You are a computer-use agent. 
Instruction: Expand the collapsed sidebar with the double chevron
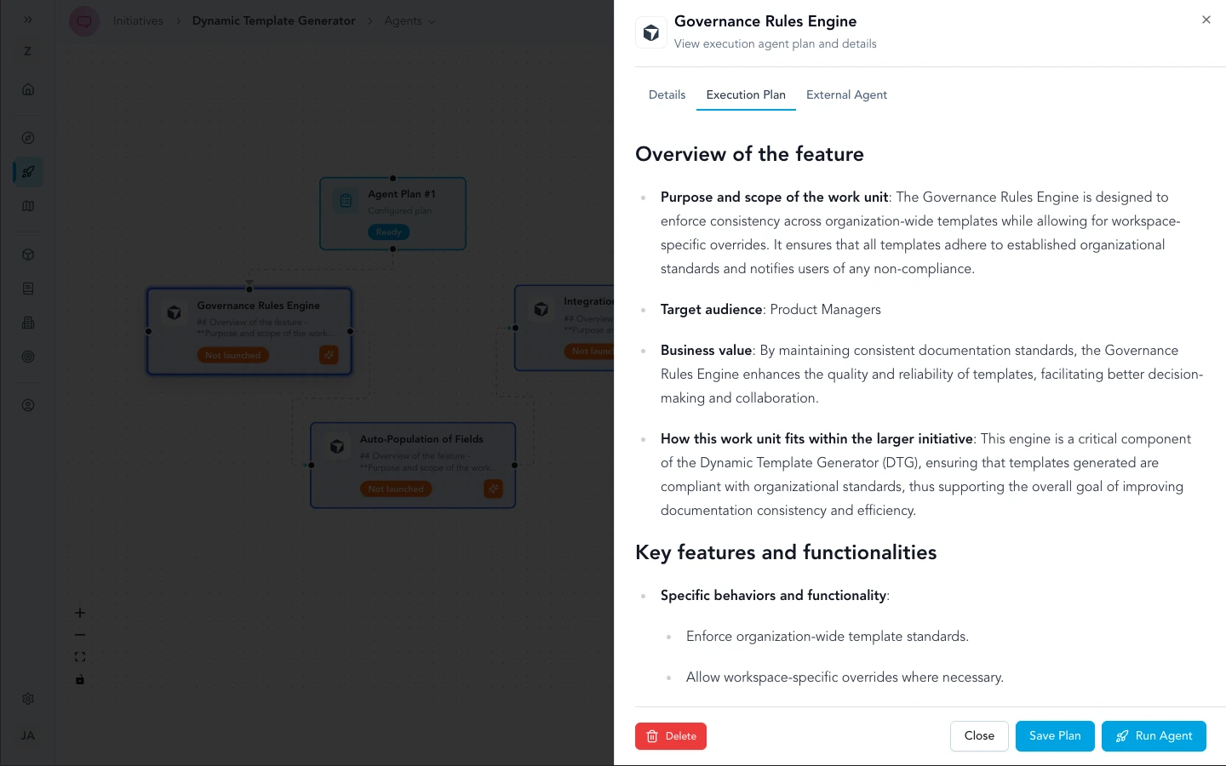pyautogui.click(x=28, y=20)
